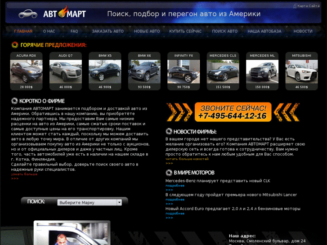Click the 150 000$ price
Image resolution: width=327 pixels, height=245 pixels.
(262, 87)
